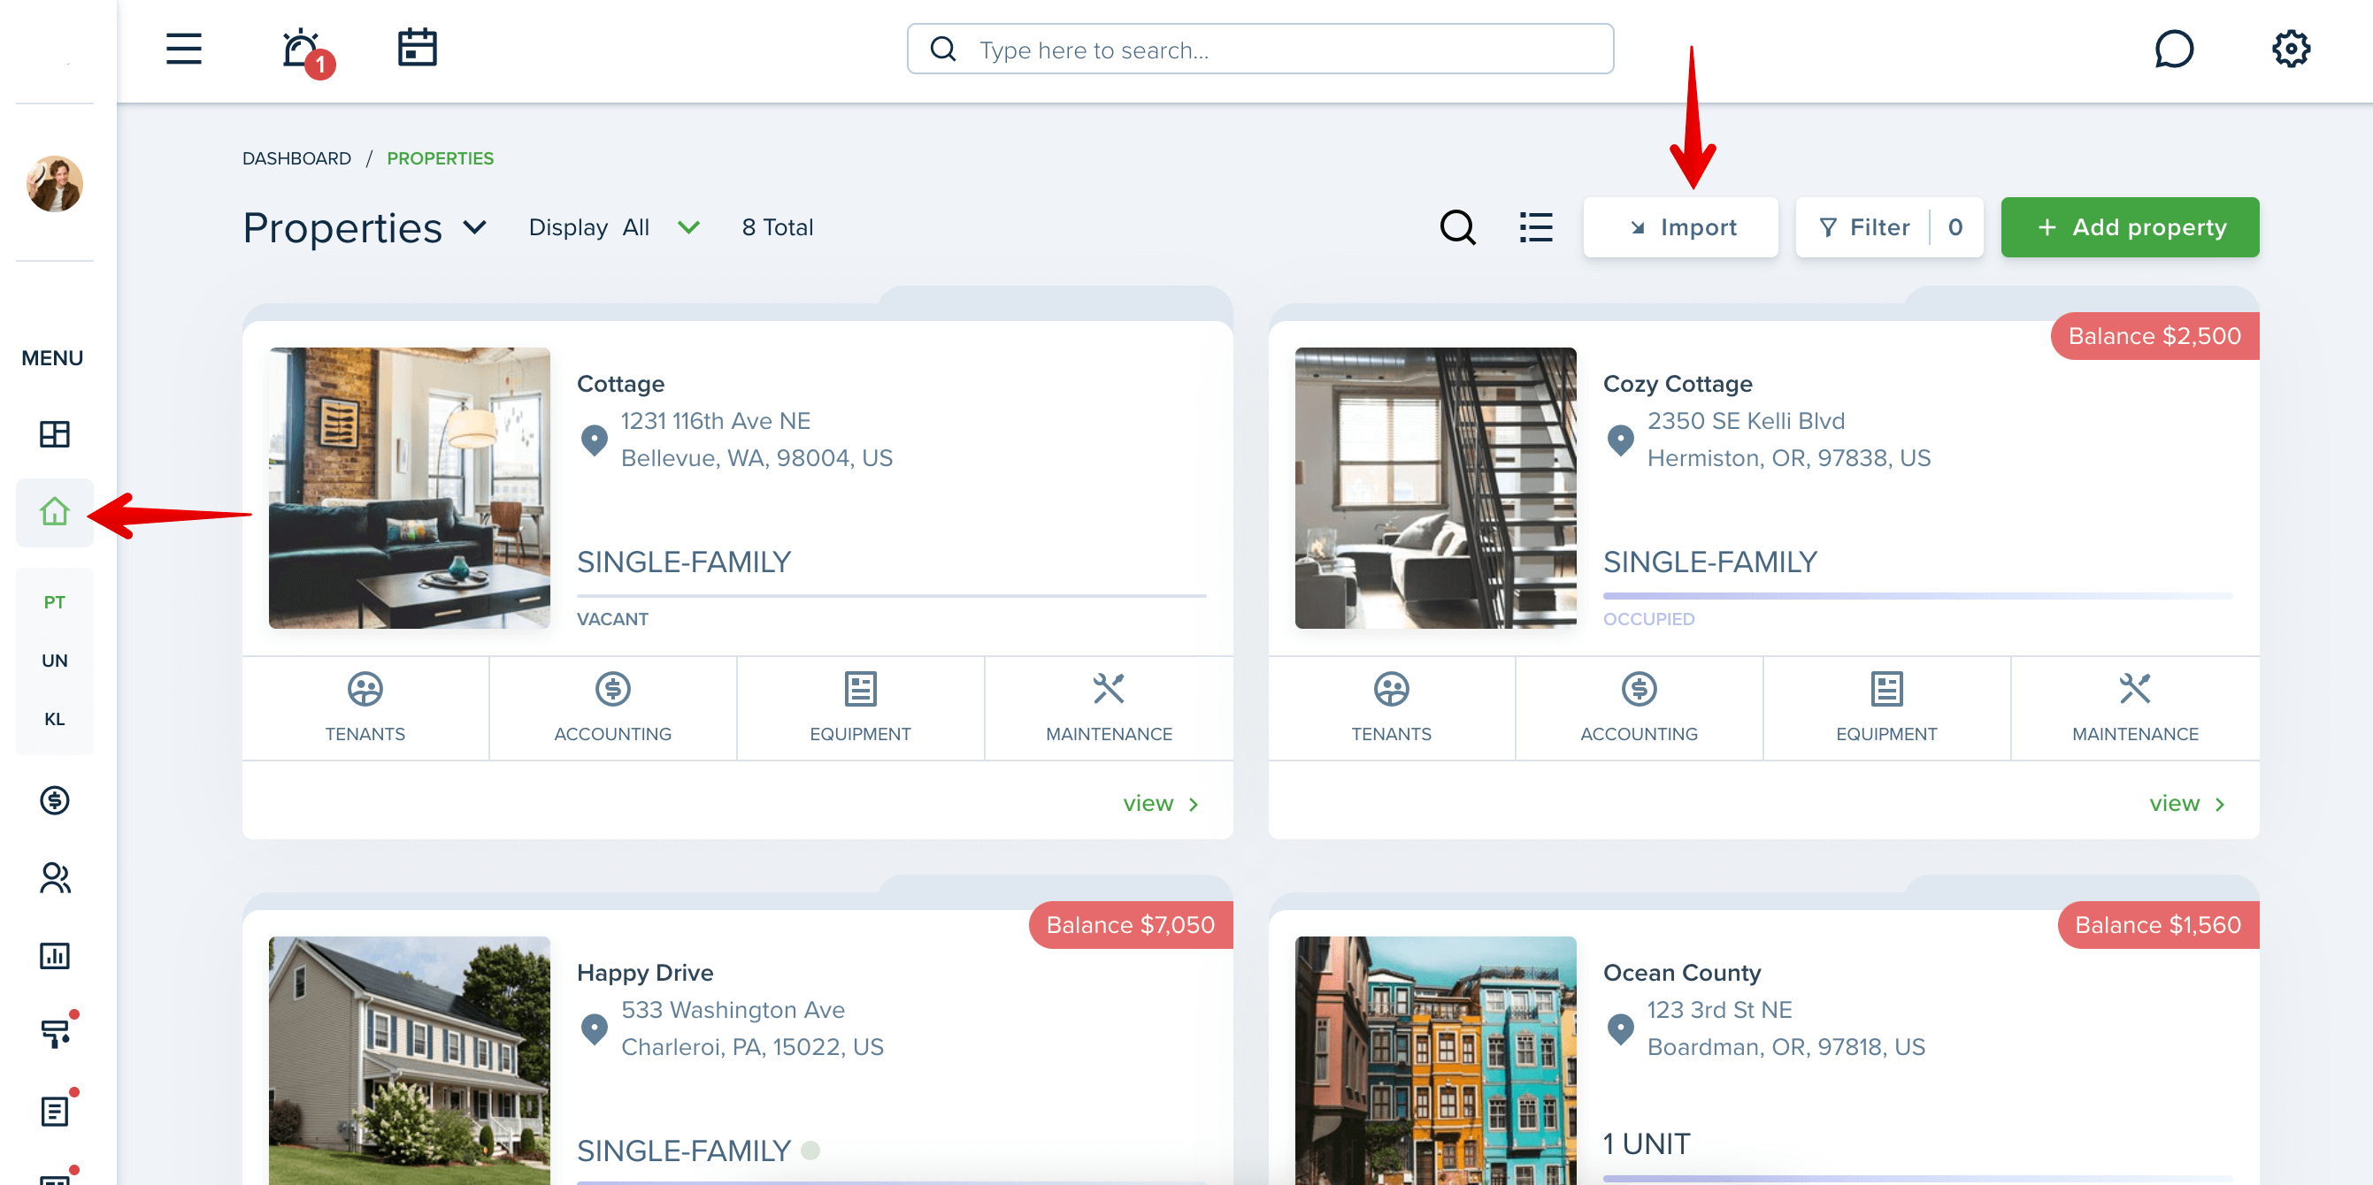Click the Cottage property title
The height and width of the screenshot is (1185, 2373).
(x=620, y=384)
